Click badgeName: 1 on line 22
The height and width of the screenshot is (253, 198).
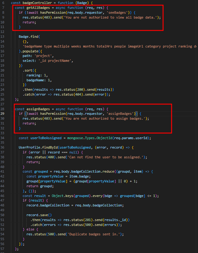39,80
